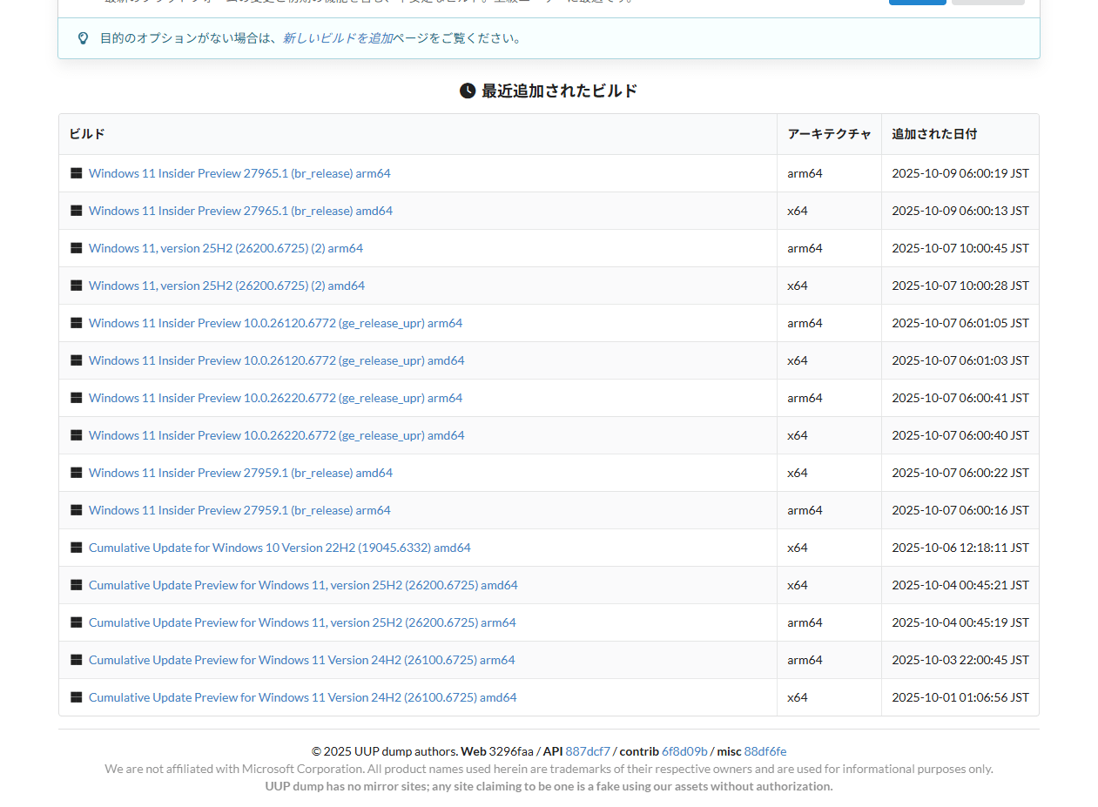Click Windows icon beside 27959.1 br_release amd64 build
The width and height of the screenshot is (1098, 807).
tap(77, 473)
